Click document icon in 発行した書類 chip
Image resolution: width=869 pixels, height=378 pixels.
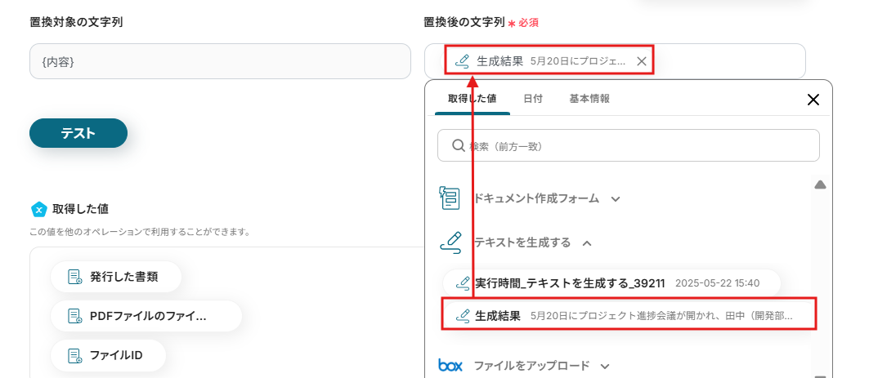point(74,277)
